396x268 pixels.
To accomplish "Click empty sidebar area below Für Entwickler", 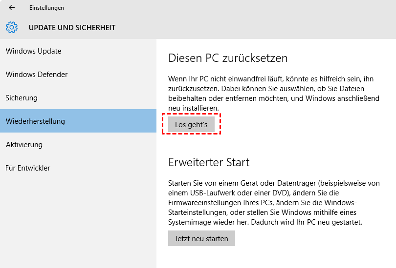I will (x=78, y=219).
